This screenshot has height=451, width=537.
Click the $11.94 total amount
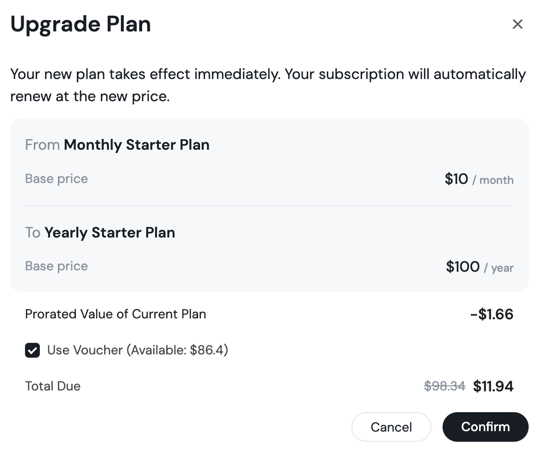pos(493,386)
